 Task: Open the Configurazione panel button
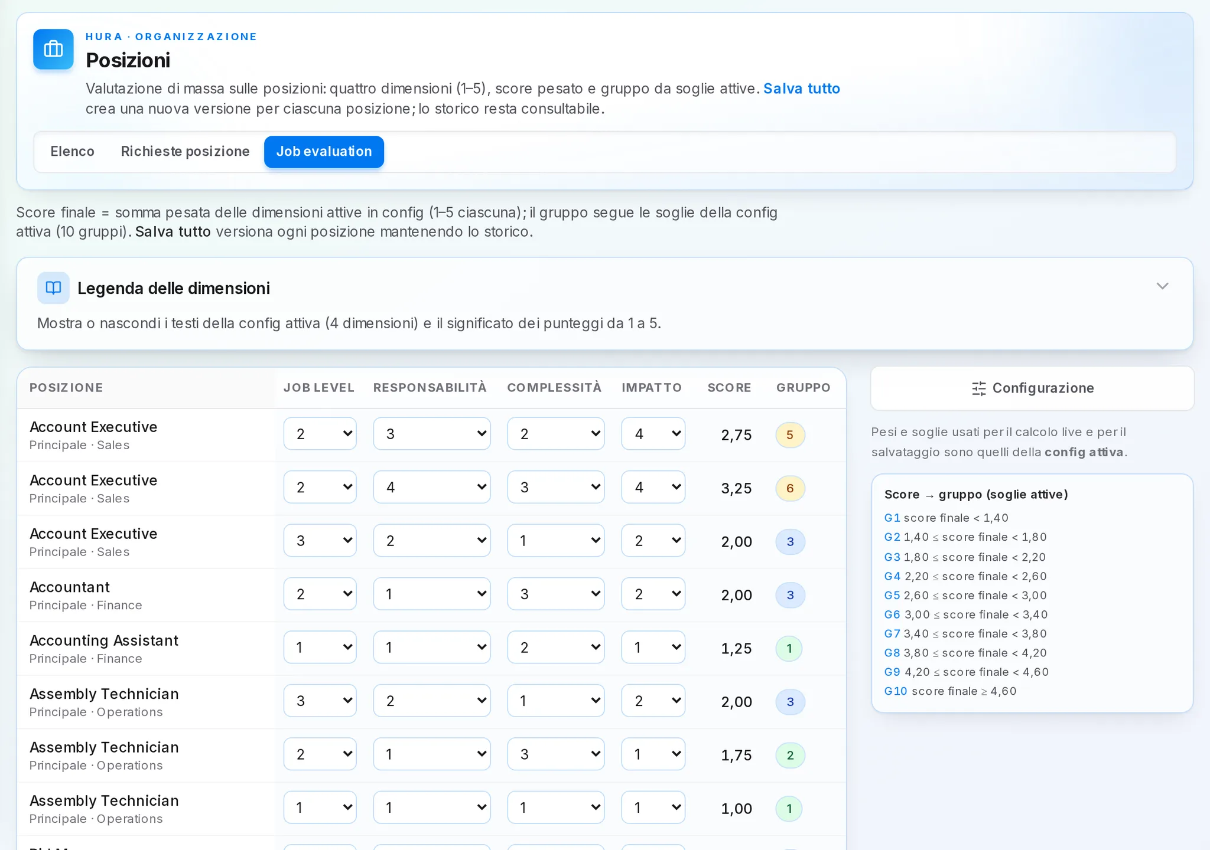1032,388
